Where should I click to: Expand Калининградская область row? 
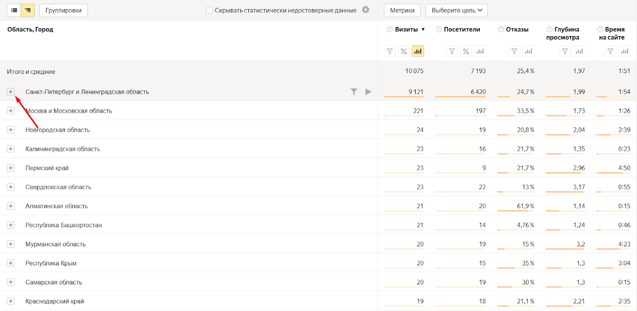(11, 149)
